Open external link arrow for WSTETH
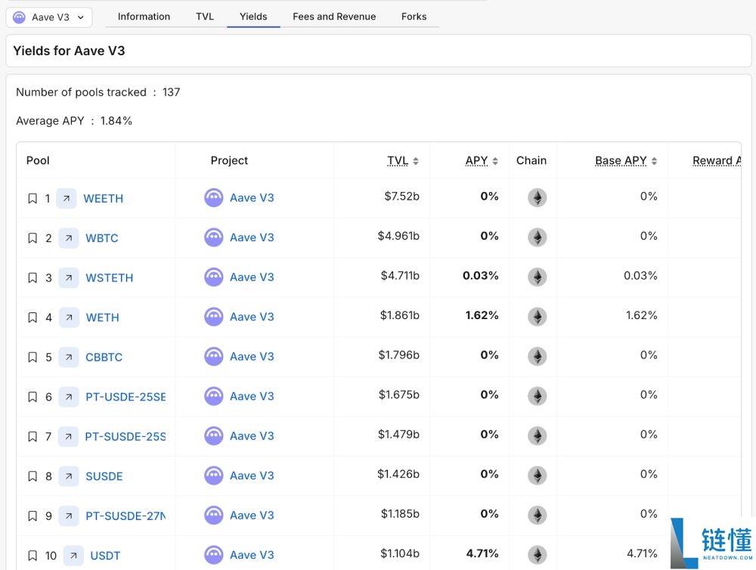 (x=69, y=277)
